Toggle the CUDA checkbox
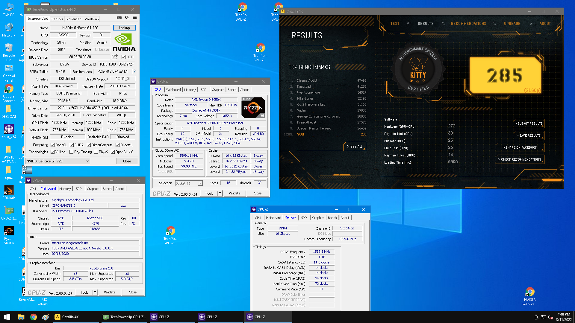This screenshot has width=575, height=323. pos(72,145)
